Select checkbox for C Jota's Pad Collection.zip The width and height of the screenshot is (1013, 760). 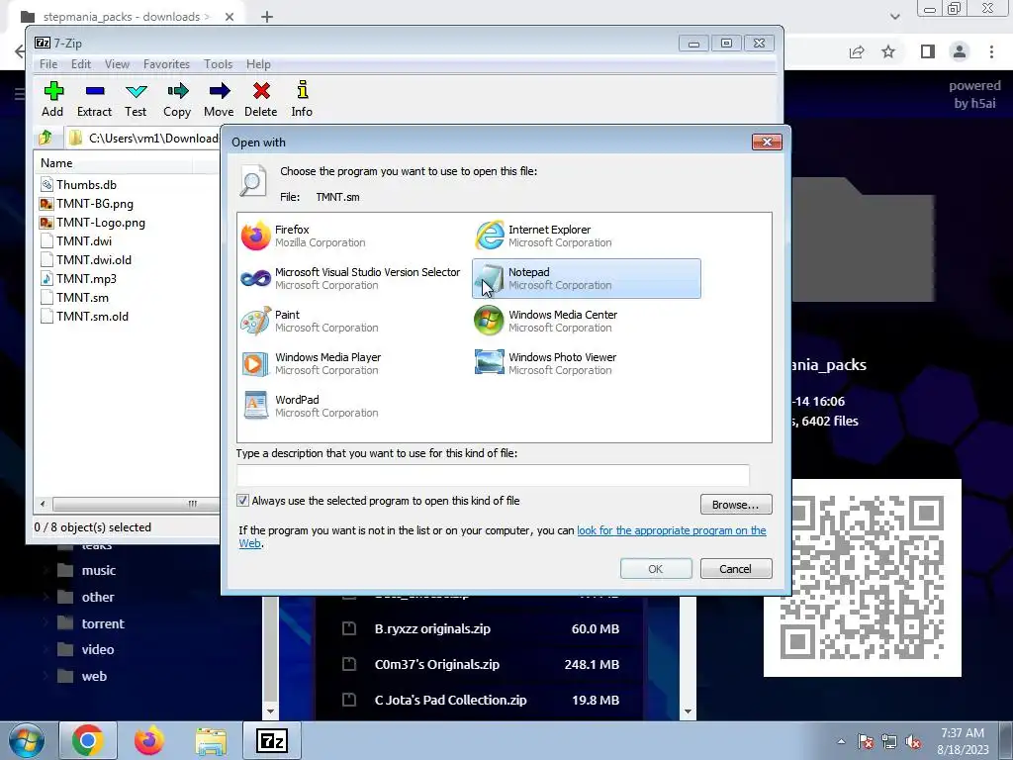[x=349, y=700]
